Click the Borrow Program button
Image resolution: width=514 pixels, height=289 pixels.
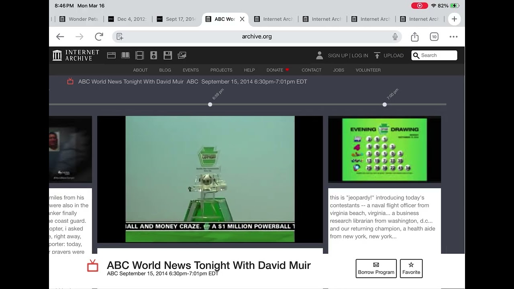pyautogui.click(x=376, y=269)
